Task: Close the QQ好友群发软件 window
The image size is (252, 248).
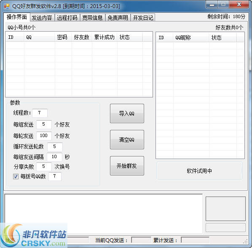Action: tap(239, 5)
